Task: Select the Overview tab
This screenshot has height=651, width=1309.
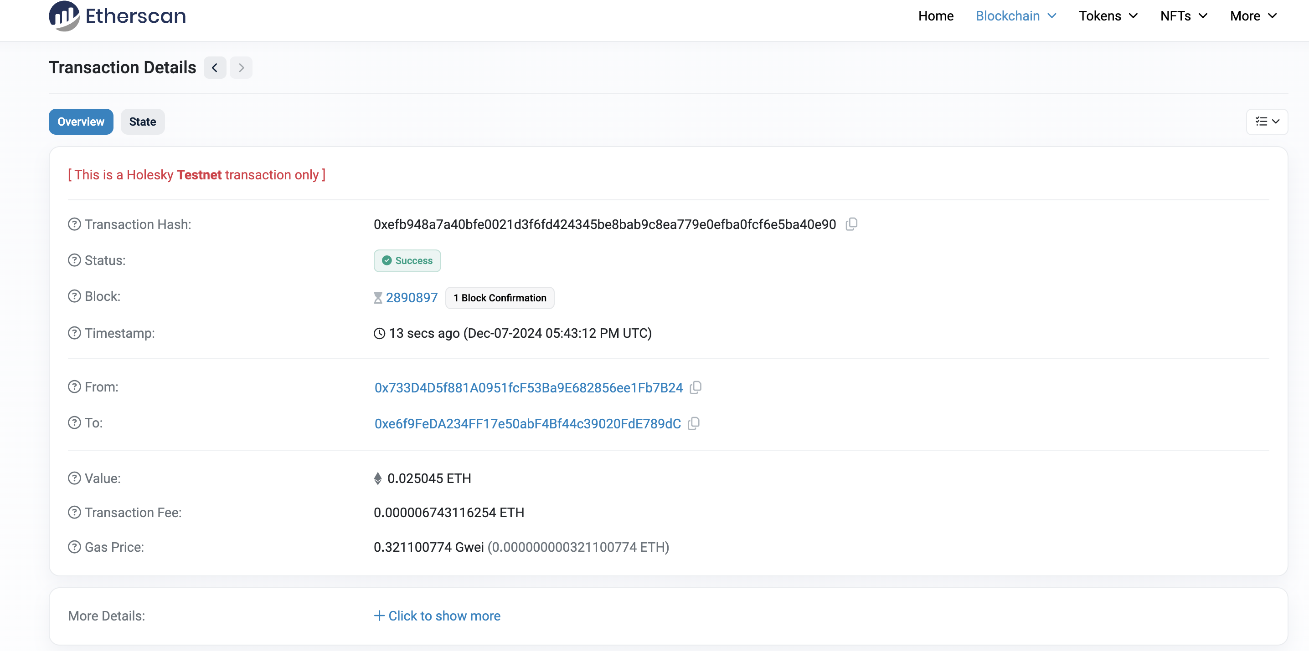Action: 81,122
